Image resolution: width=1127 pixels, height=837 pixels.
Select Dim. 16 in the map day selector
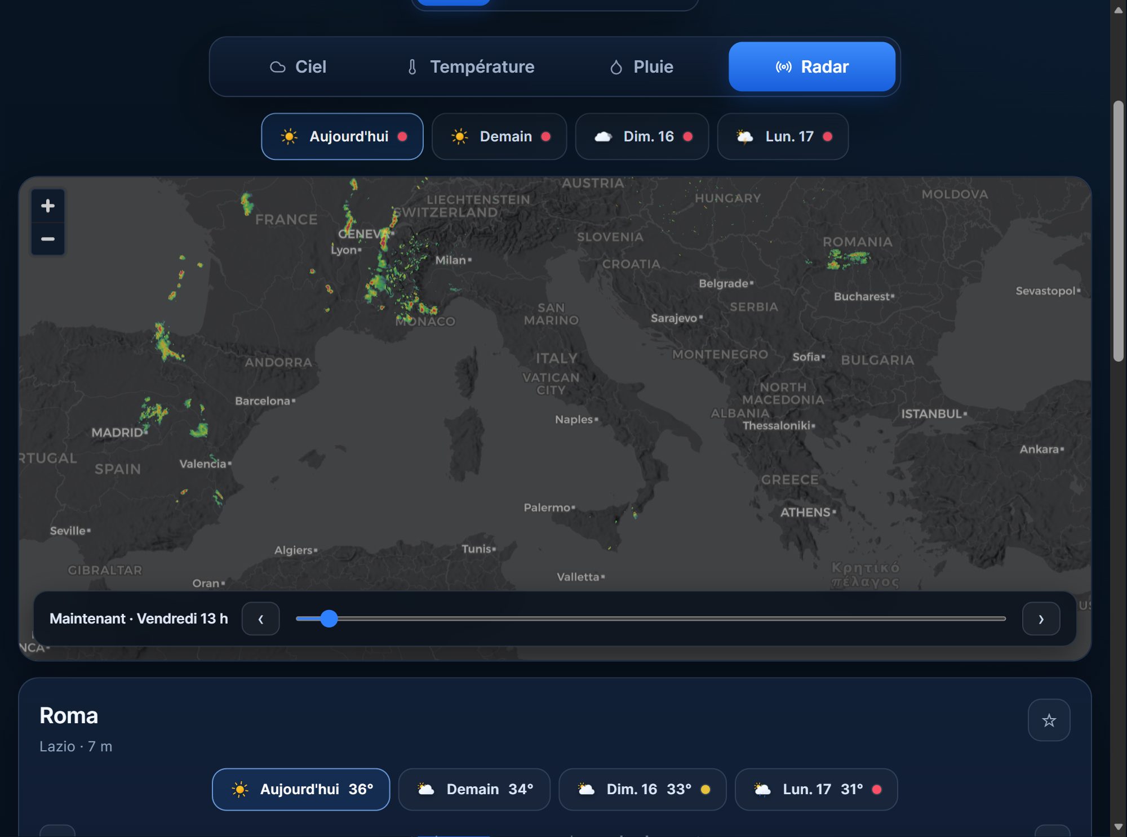click(x=642, y=136)
